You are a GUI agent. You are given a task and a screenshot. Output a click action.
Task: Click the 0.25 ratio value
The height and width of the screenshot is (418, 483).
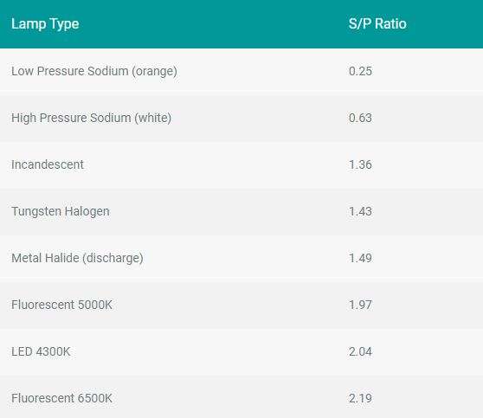tap(360, 71)
